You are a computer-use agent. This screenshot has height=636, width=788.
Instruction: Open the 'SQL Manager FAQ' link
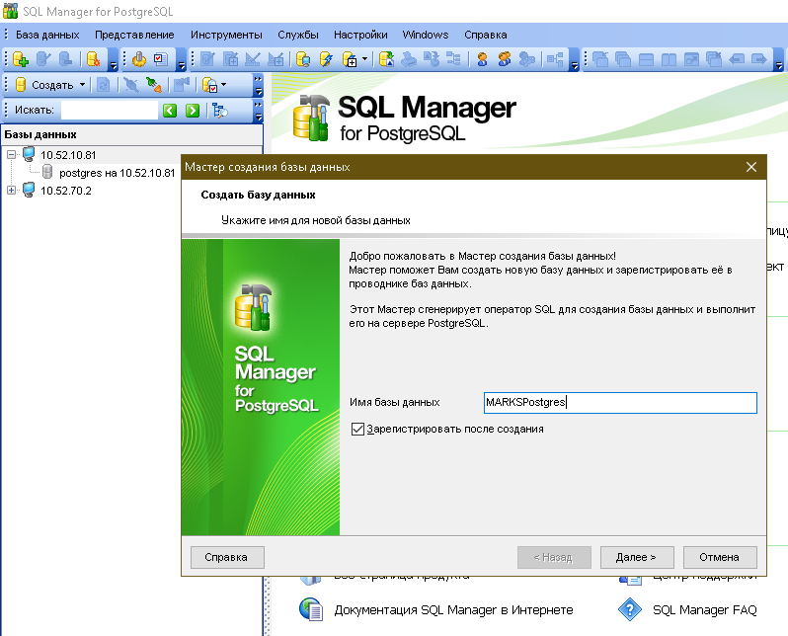pyautogui.click(x=705, y=610)
